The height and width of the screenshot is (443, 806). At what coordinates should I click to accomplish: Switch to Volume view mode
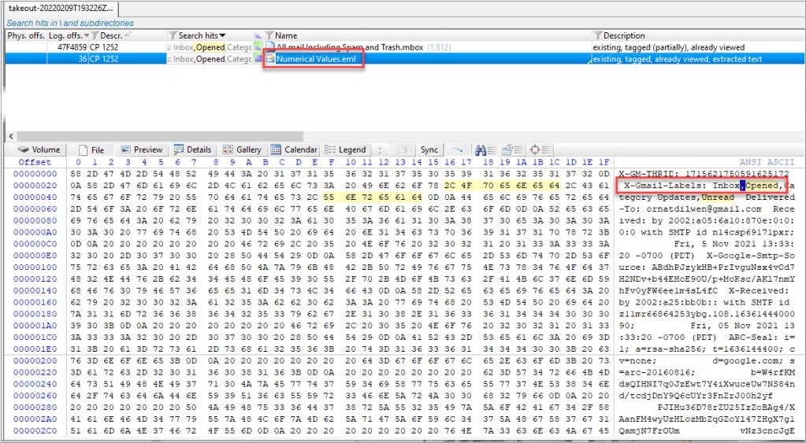[x=39, y=150]
